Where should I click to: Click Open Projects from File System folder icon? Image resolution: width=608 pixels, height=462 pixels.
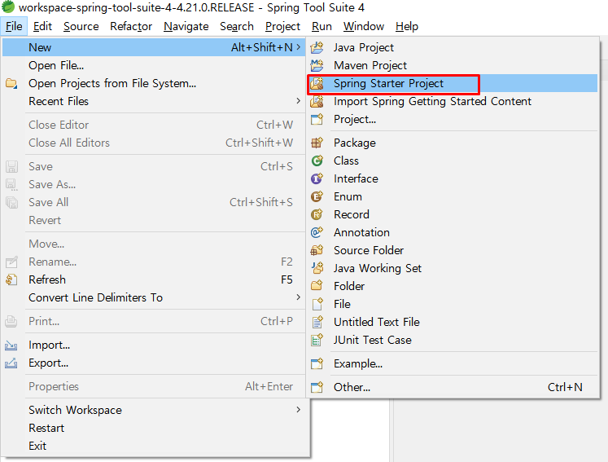coord(11,83)
